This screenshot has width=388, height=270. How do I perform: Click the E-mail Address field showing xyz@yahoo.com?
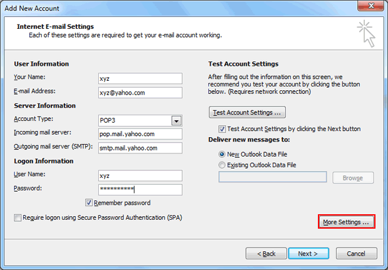point(140,93)
